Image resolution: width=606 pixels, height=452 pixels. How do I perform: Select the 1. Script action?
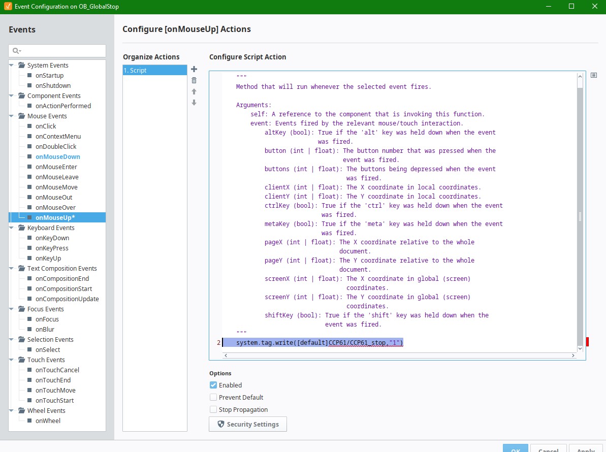pyautogui.click(x=154, y=70)
